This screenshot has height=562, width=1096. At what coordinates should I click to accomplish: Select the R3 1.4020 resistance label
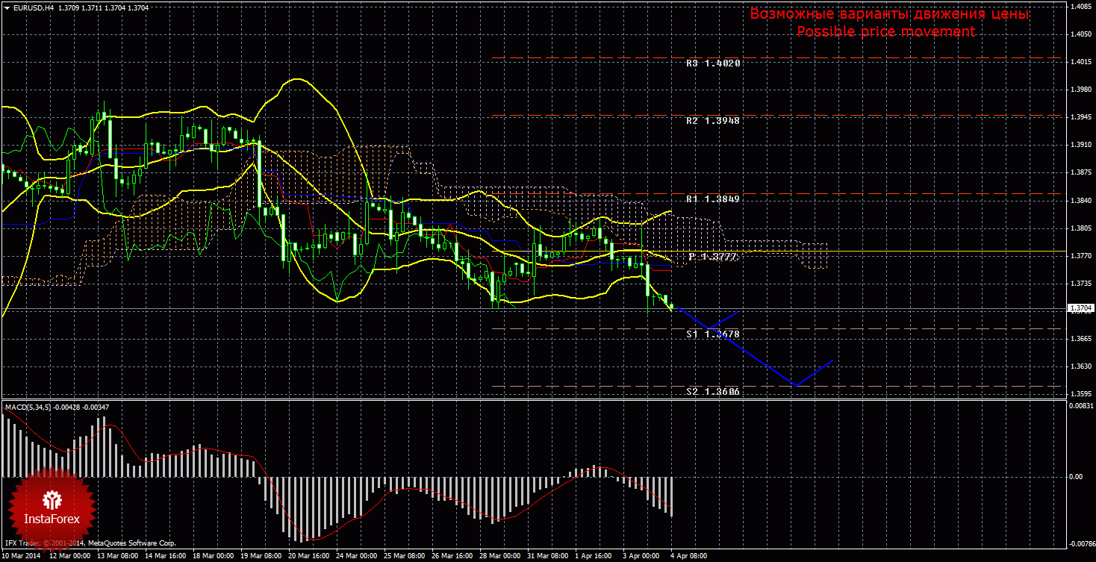coord(713,63)
